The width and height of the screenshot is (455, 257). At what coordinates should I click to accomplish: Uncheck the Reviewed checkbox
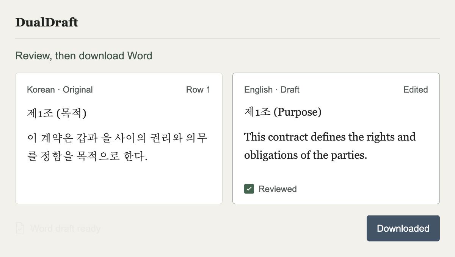(249, 189)
